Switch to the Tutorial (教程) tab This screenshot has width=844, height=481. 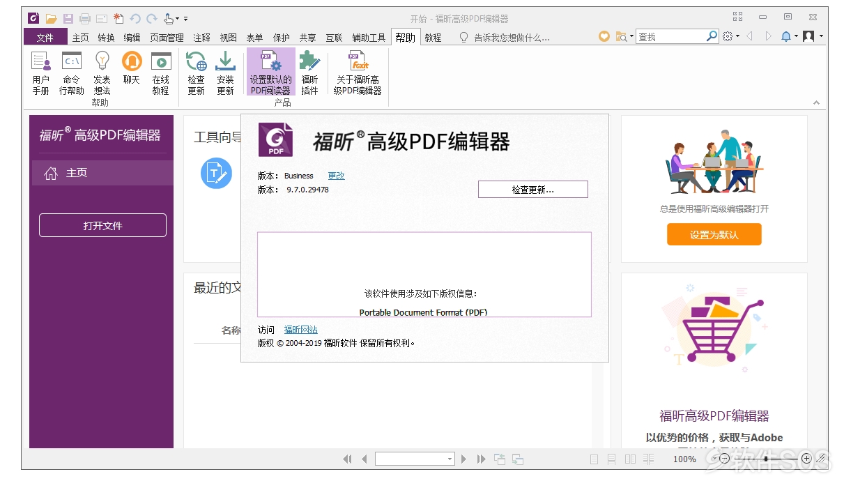pos(433,38)
